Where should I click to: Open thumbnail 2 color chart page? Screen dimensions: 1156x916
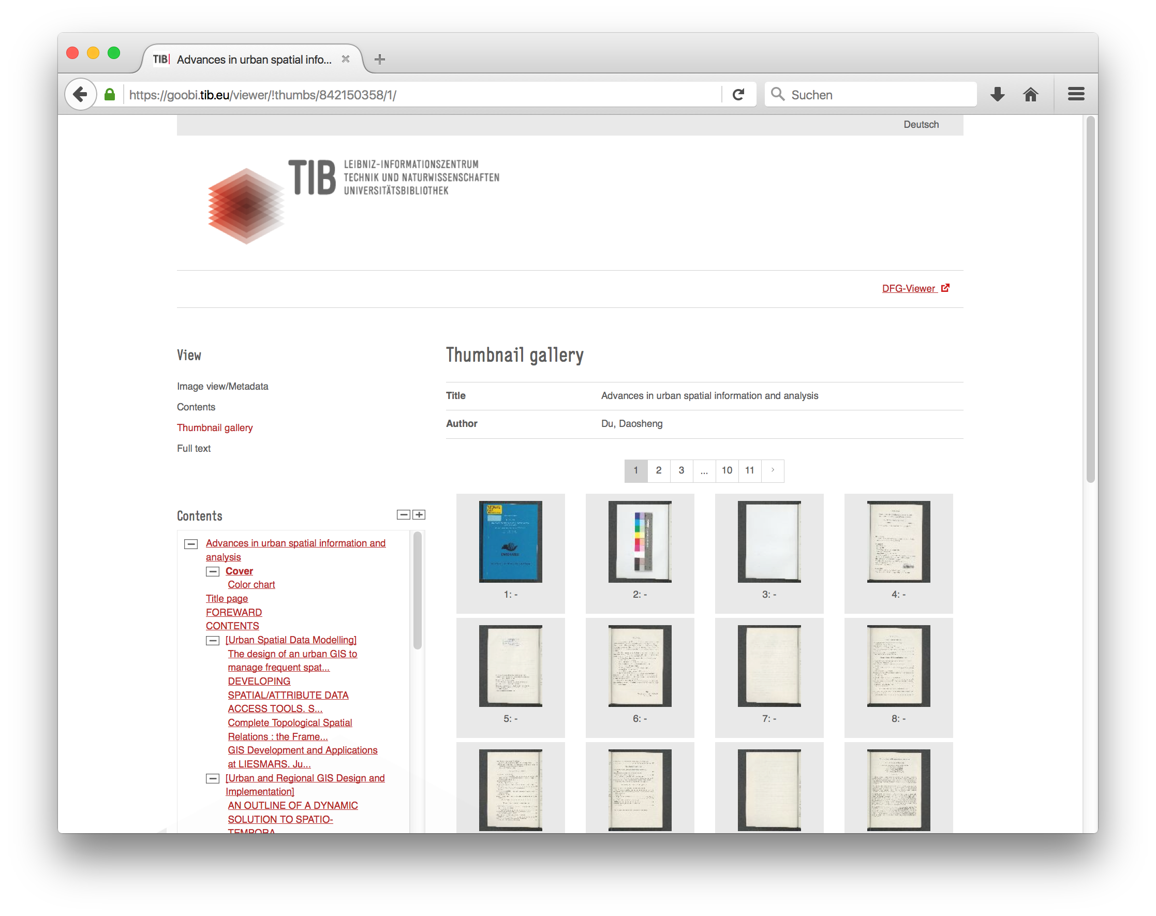[640, 542]
